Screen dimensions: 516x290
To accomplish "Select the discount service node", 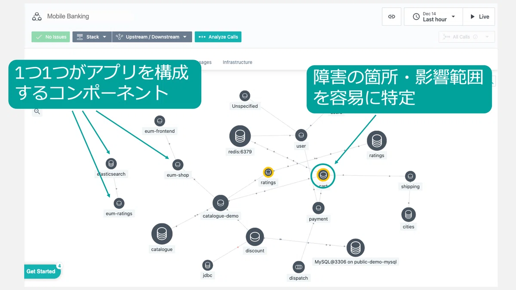I will 255,237.
